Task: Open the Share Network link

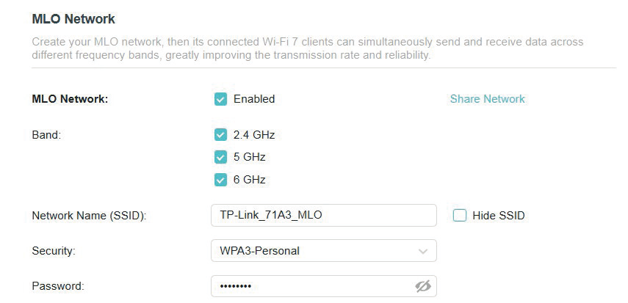Action: (x=487, y=99)
